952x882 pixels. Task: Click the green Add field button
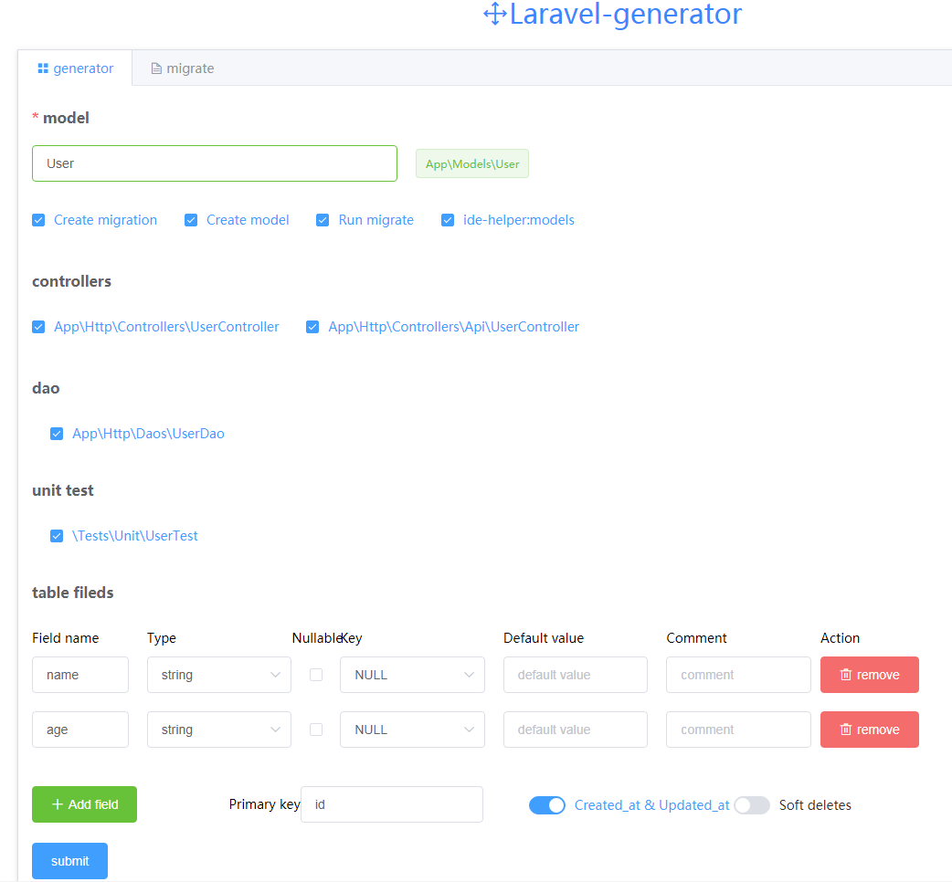pyautogui.click(x=84, y=804)
